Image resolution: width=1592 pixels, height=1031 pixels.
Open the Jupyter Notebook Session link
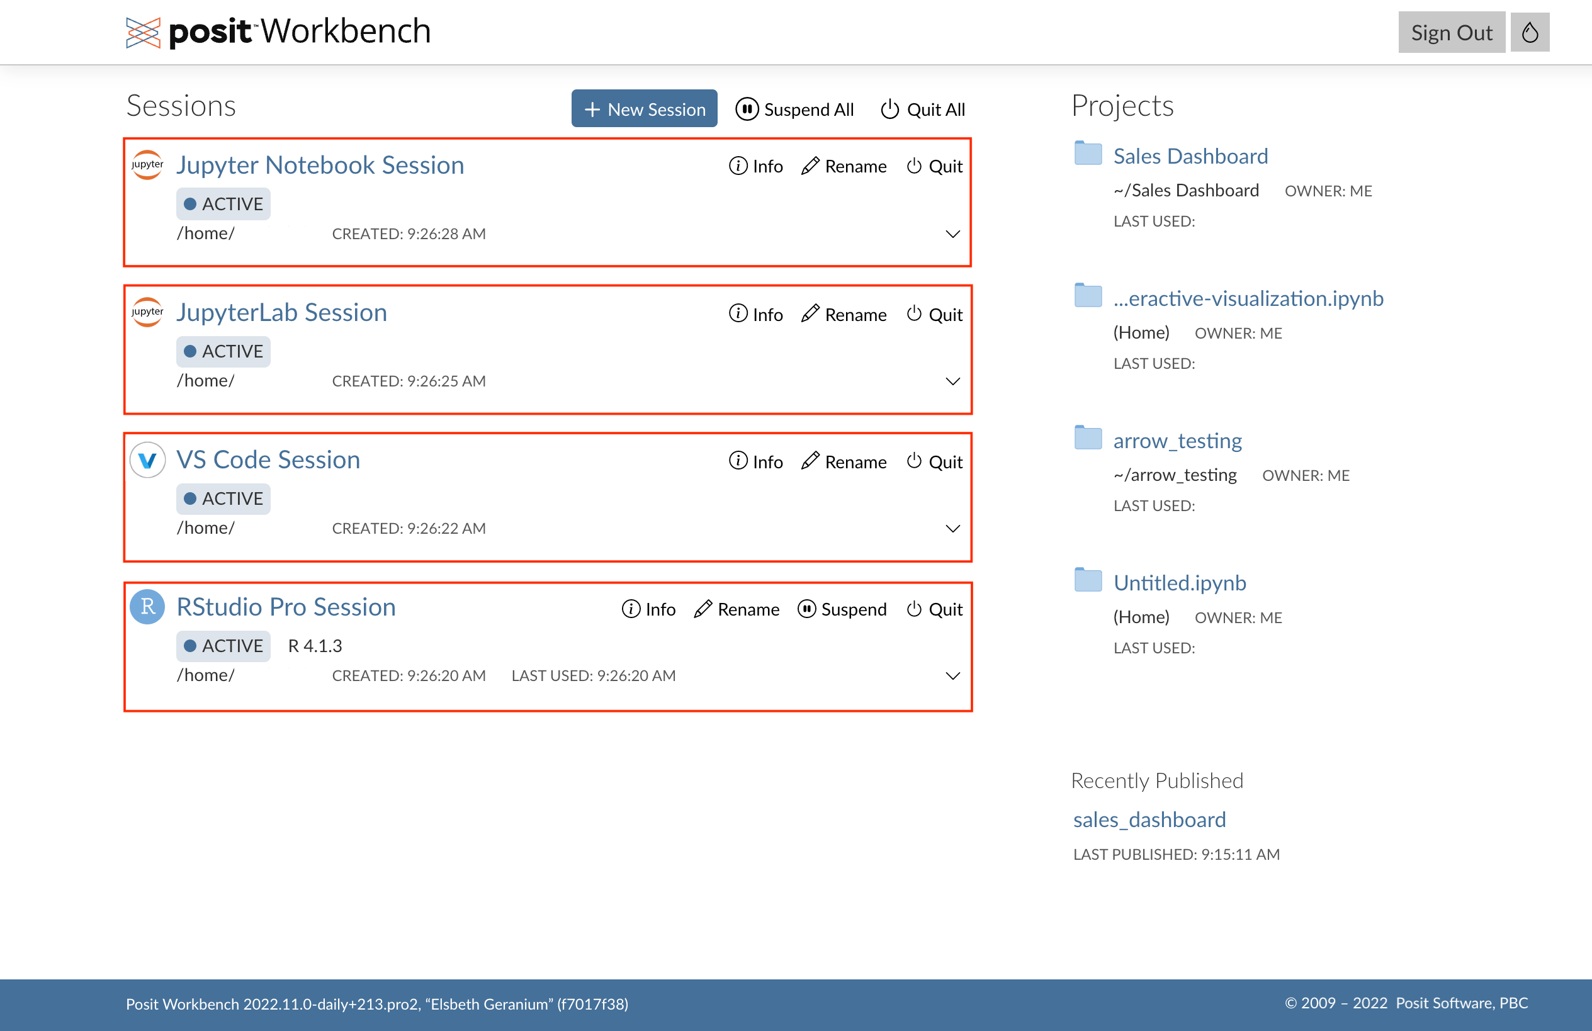pyautogui.click(x=320, y=164)
